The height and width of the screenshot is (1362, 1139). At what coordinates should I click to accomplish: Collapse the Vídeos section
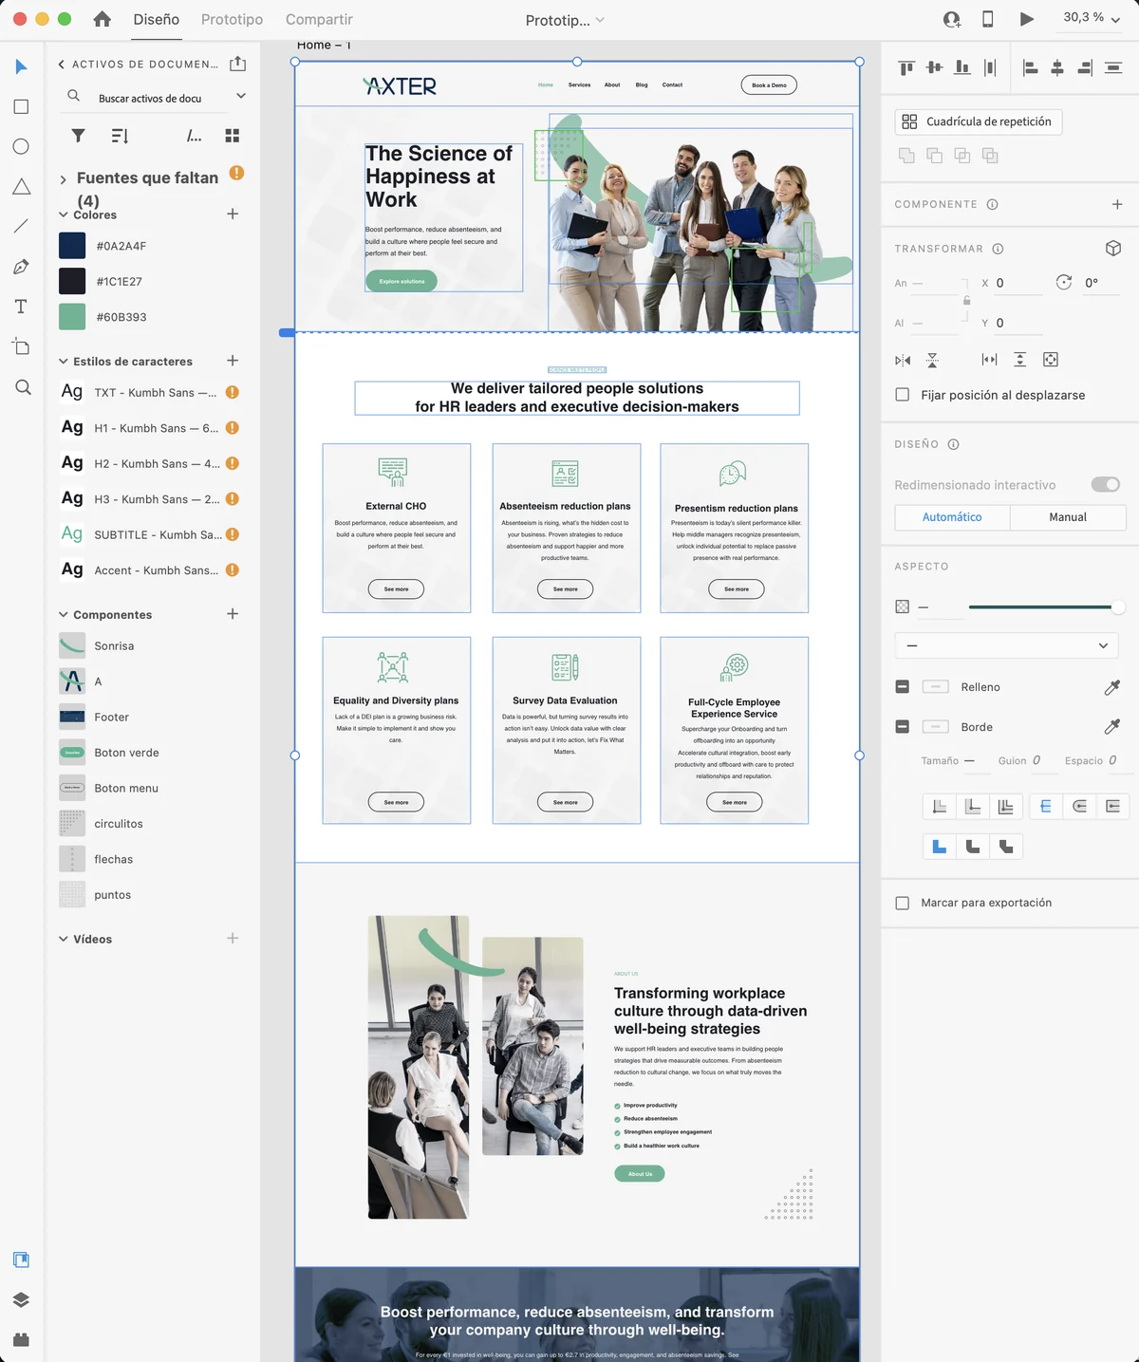[x=63, y=939]
